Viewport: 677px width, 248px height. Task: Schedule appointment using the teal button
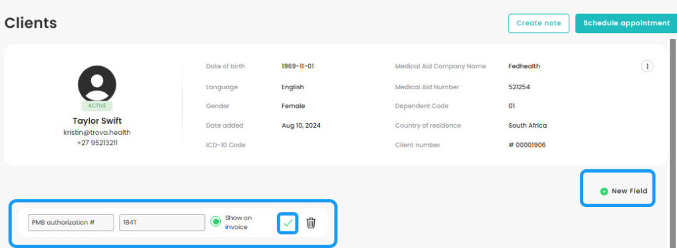pyautogui.click(x=626, y=23)
